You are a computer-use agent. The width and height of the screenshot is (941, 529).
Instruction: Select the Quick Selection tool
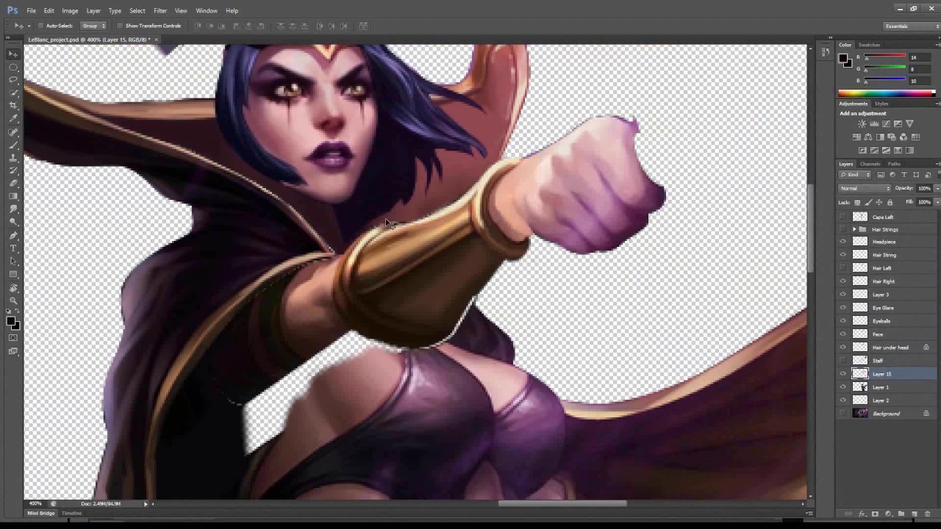13,93
